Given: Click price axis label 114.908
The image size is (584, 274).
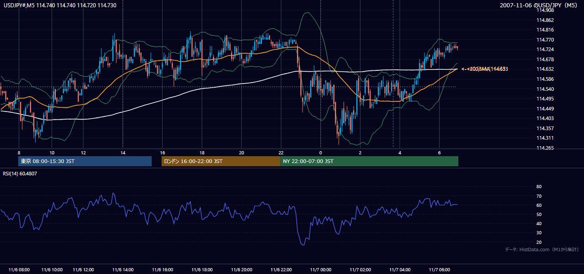Looking at the screenshot, I should pyautogui.click(x=545, y=11).
